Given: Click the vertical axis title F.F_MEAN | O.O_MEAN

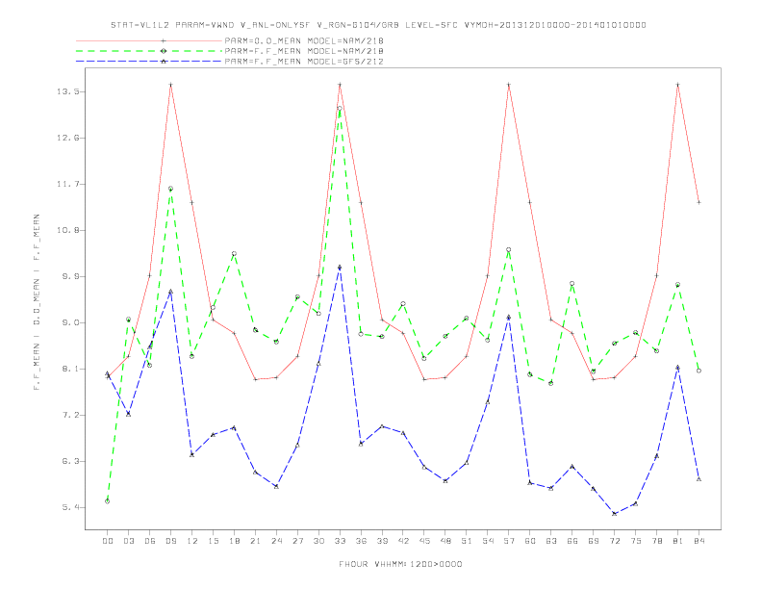Looking at the screenshot, I should pyautogui.click(x=37, y=302).
